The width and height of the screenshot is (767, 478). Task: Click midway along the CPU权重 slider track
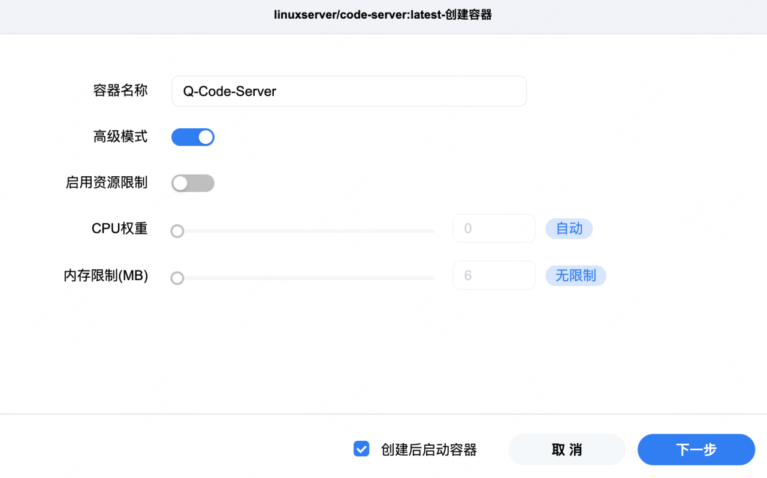[x=306, y=231]
